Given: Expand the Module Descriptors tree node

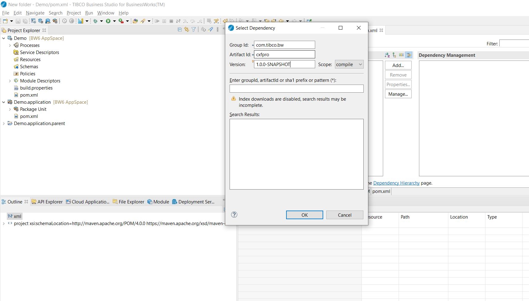Looking at the screenshot, I should pyautogui.click(x=10, y=81).
